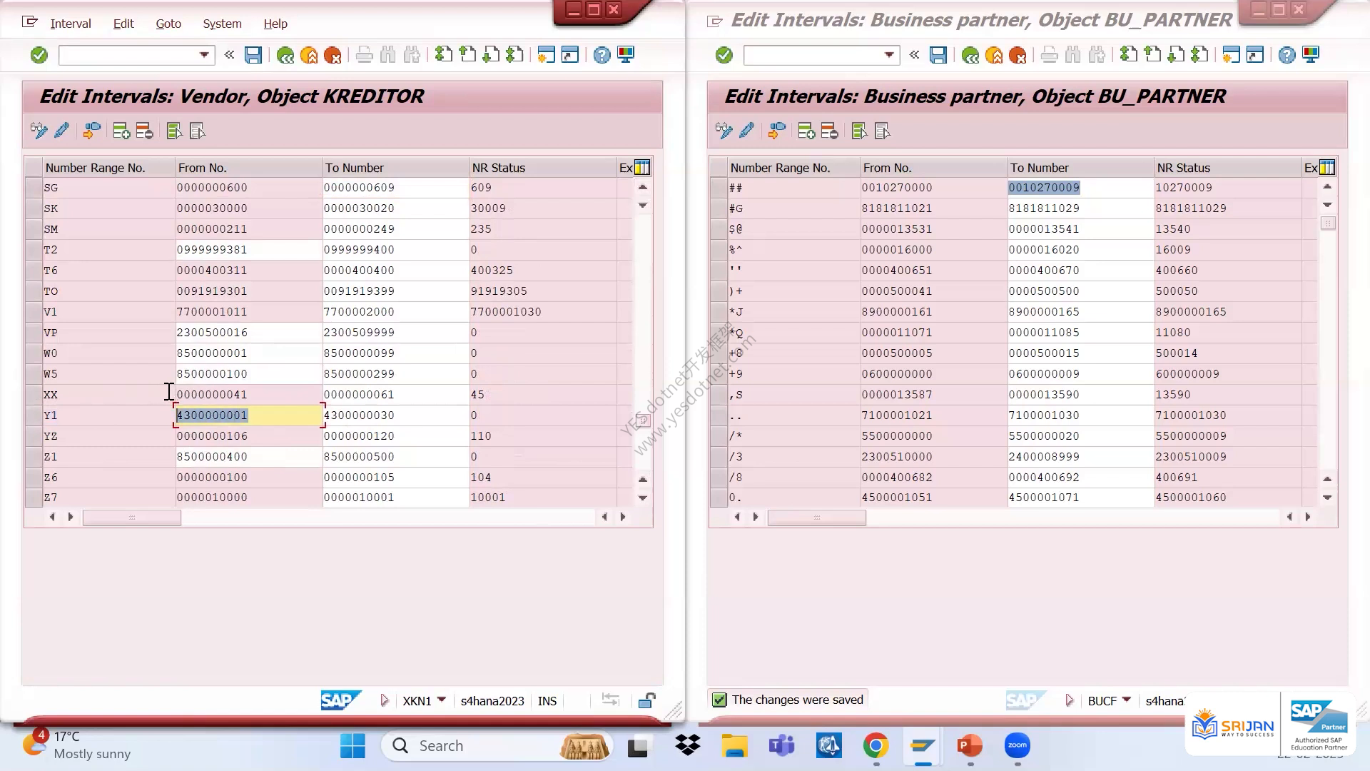Click From No. field 4300000001 for Y1
The width and height of the screenshot is (1370, 771).
249,415
